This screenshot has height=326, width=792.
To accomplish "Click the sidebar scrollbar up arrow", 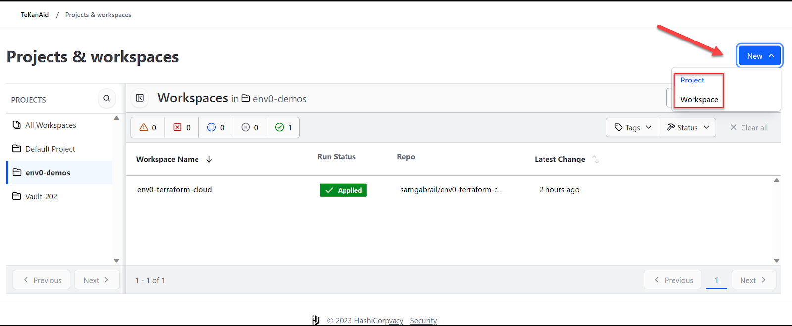I will point(116,118).
